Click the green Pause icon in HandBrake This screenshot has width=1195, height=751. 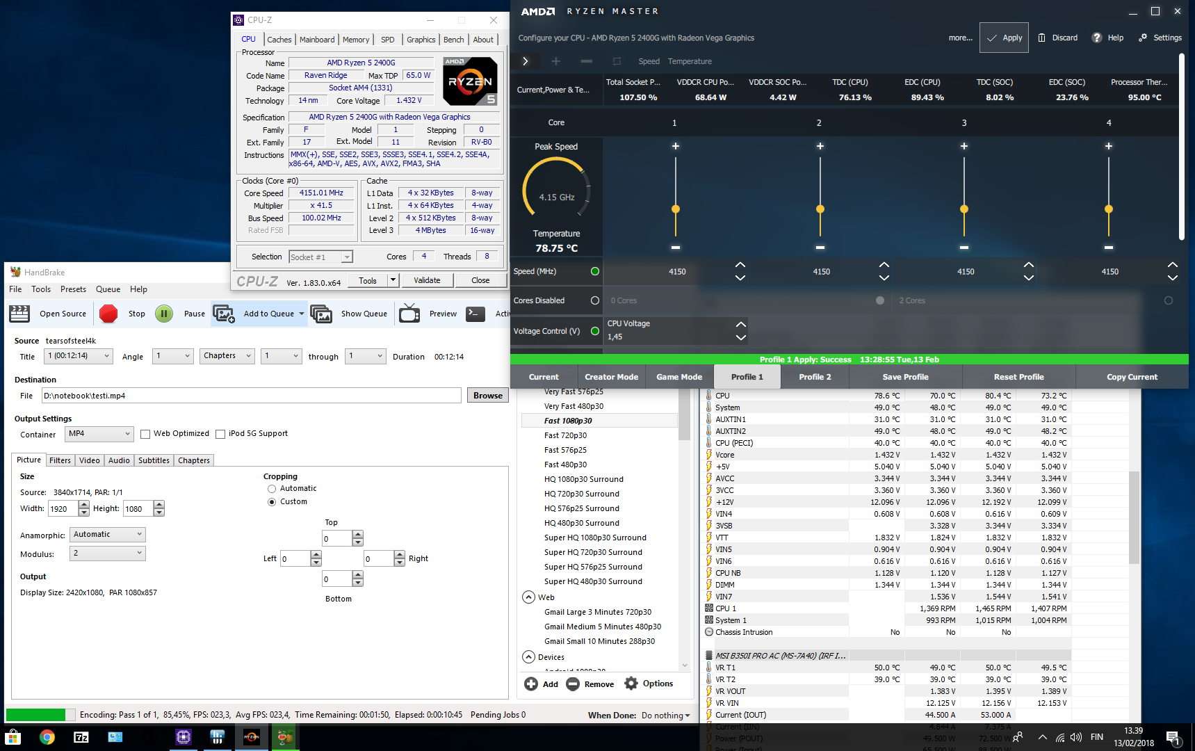coord(164,314)
